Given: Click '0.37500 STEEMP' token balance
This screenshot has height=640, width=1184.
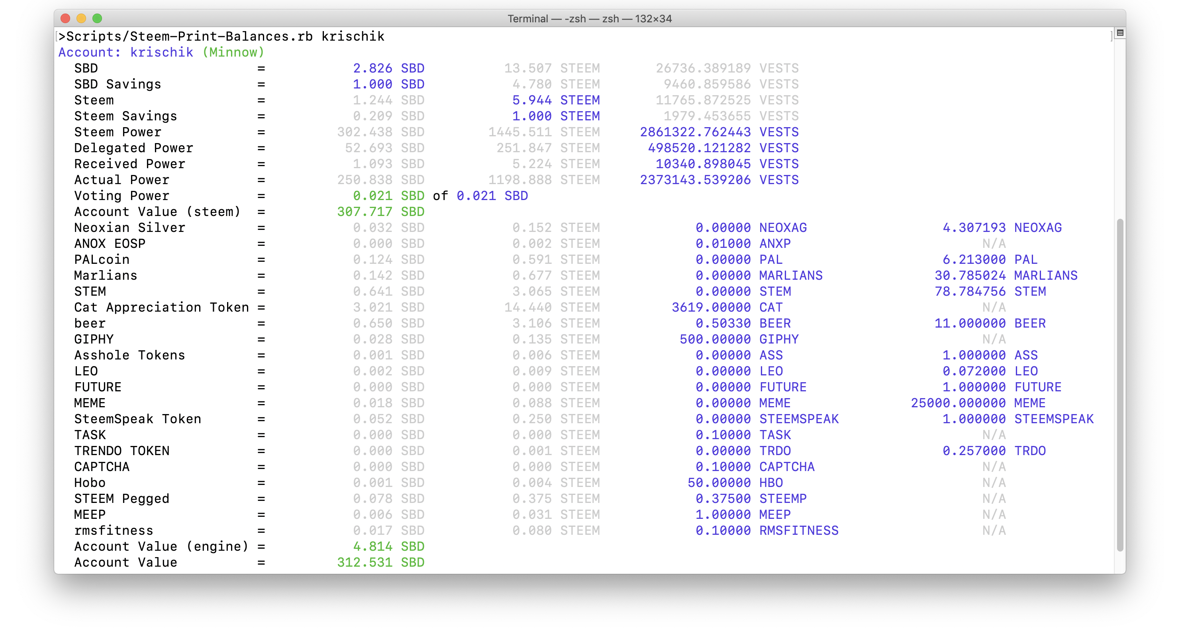Looking at the screenshot, I should pos(751,499).
